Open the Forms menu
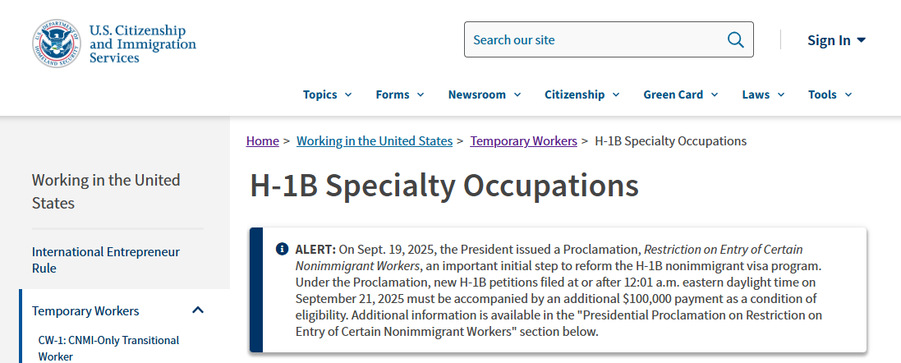 [399, 94]
